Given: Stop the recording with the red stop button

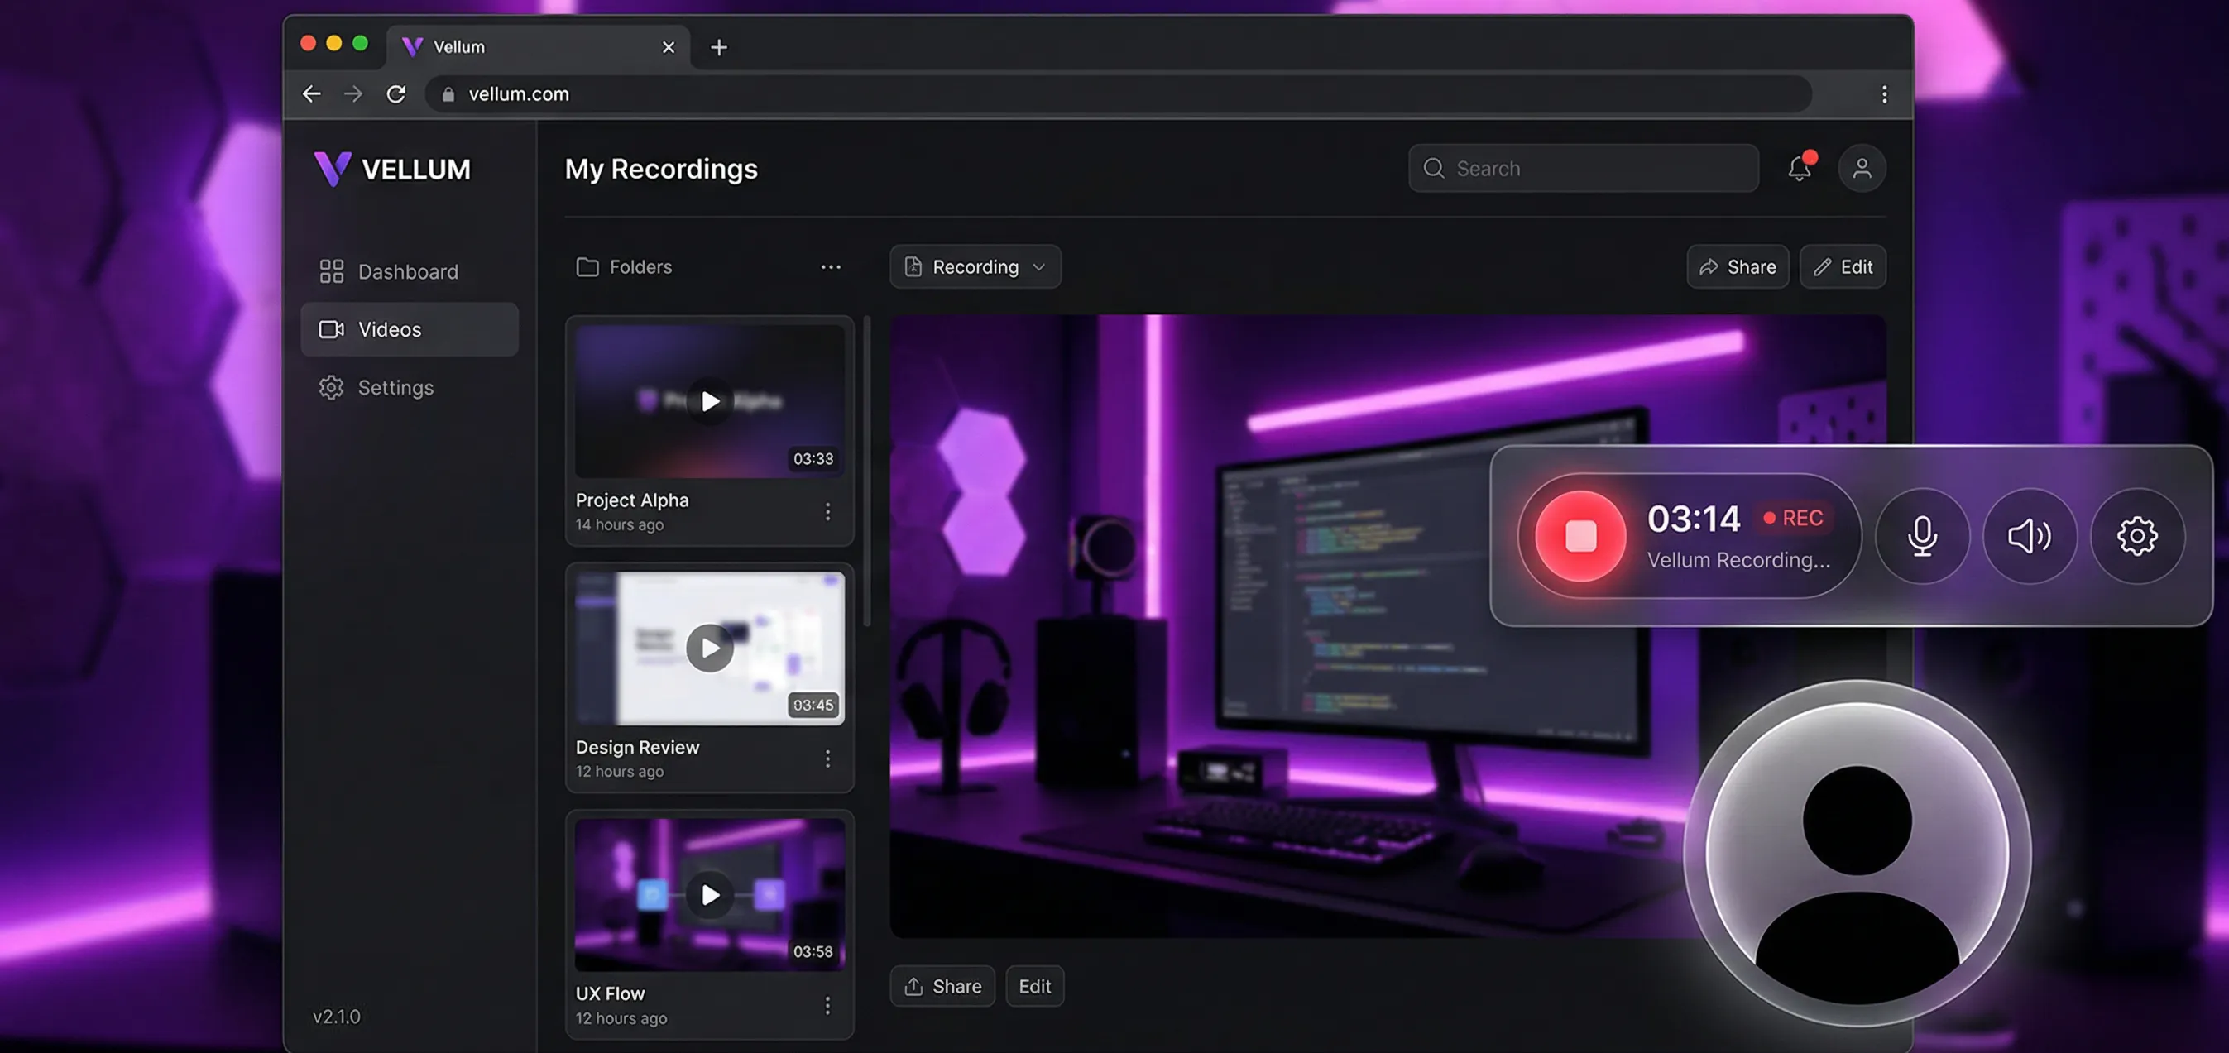Looking at the screenshot, I should click(1580, 535).
